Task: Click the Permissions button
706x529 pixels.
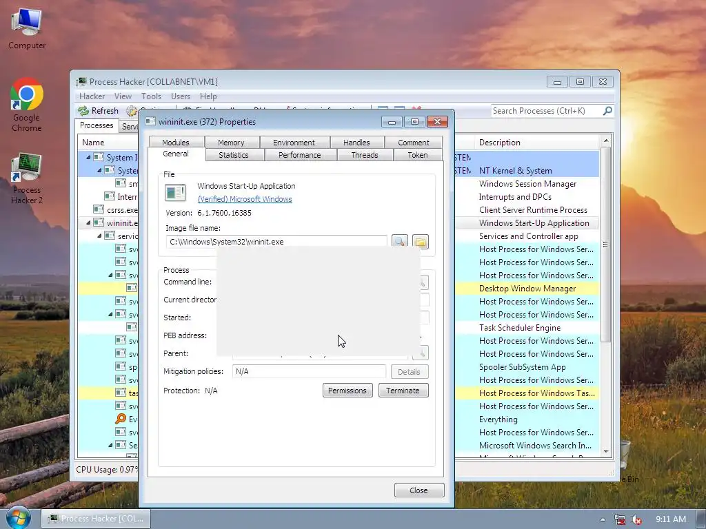Action: [x=347, y=391]
